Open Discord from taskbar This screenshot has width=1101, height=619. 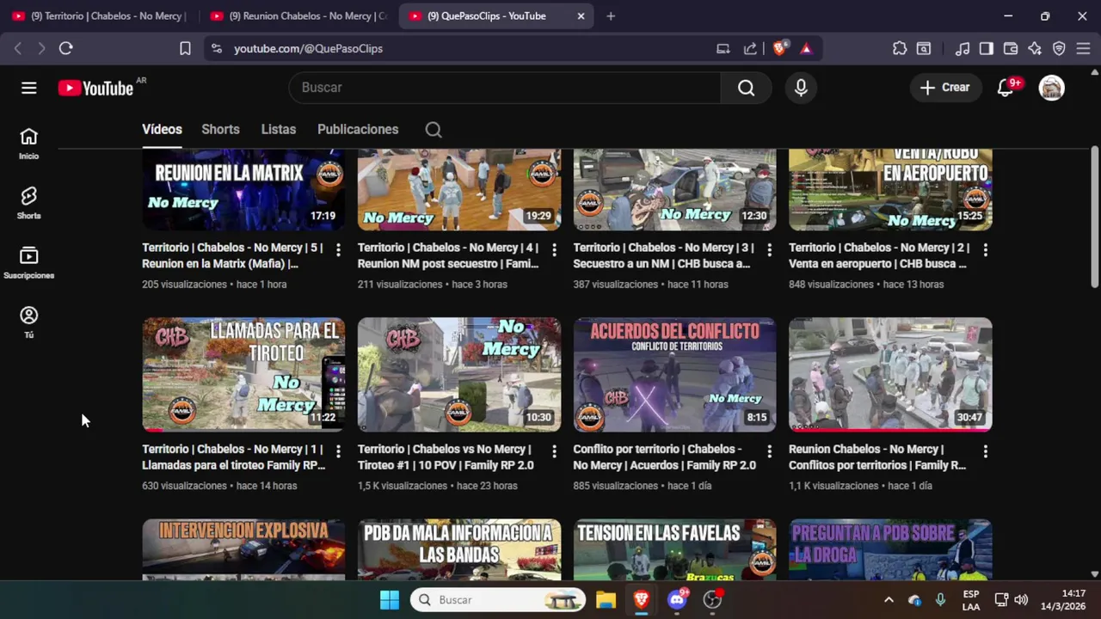coord(678,600)
